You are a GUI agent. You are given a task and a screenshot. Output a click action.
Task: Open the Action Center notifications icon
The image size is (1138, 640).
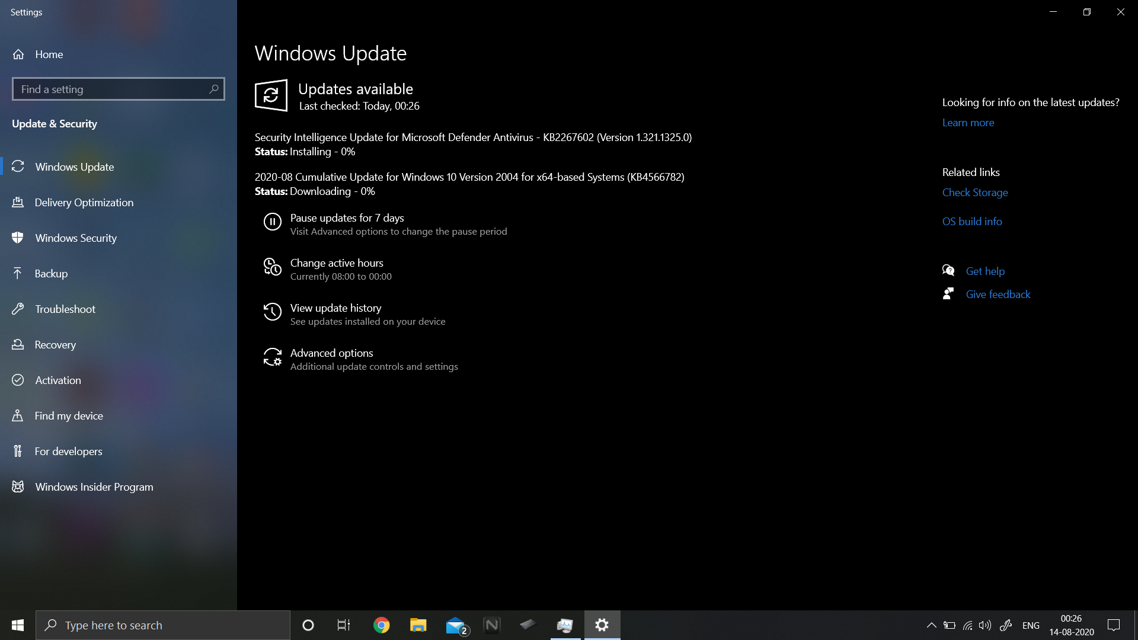tap(1114, 625)
